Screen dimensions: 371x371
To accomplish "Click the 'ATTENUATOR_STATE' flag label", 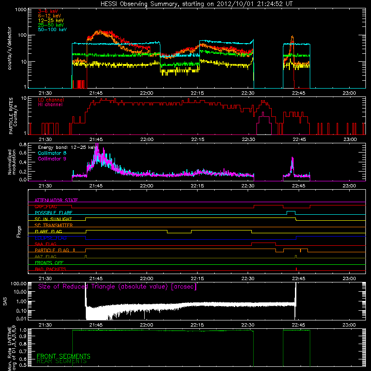I will click(x=56, y=200).
